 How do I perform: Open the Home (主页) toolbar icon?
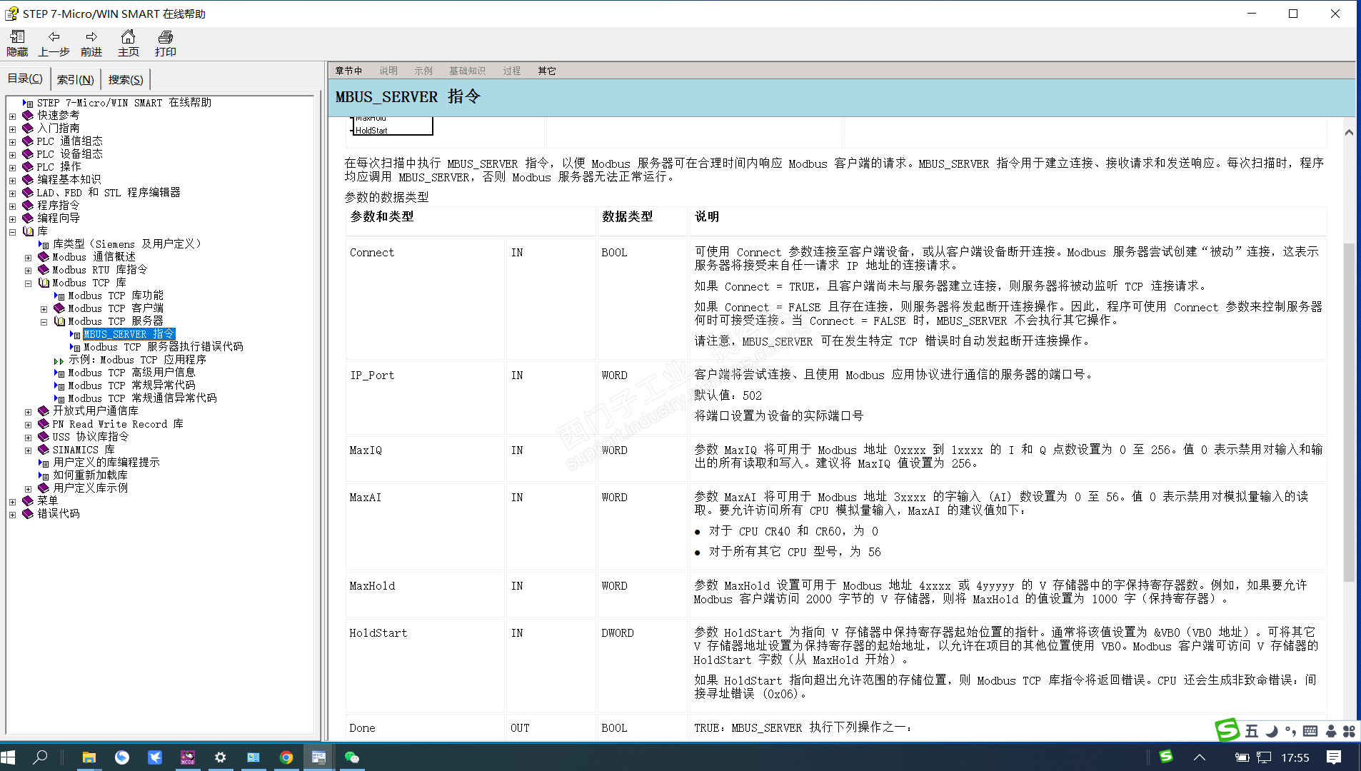129,44
